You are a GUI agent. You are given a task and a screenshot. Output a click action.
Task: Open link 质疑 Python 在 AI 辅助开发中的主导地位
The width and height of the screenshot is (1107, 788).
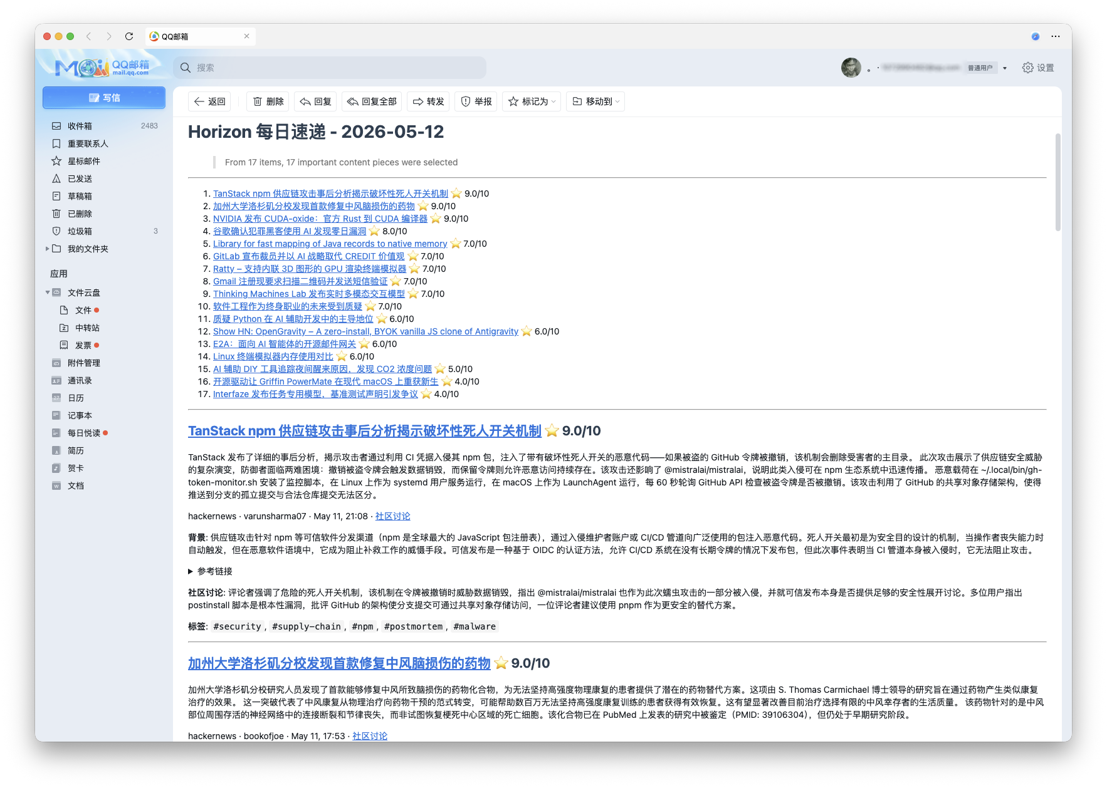(293, 319)
